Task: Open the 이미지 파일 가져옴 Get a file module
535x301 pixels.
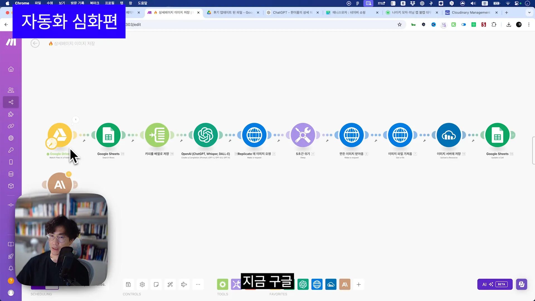Action: tap(400, 135)
